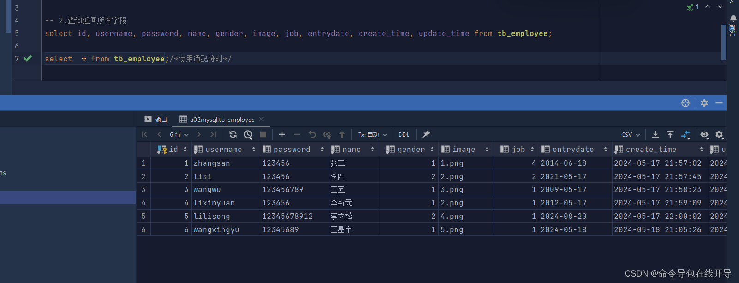Select the cell 'wangxingyu'
The image size is (739, 283).
[226, 229]
